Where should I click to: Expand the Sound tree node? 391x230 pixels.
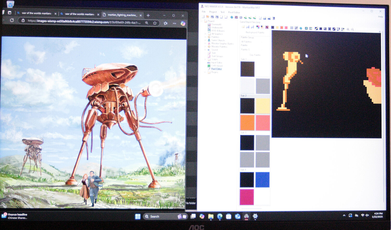[205, 50]
